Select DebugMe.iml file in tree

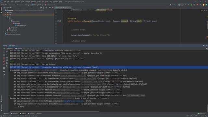pos(12,30)
